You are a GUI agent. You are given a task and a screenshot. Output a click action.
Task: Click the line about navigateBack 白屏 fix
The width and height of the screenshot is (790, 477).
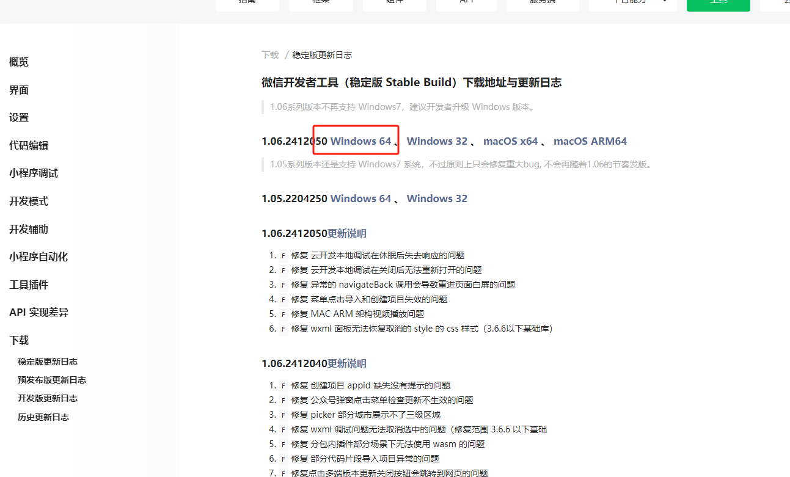[403, 285]
